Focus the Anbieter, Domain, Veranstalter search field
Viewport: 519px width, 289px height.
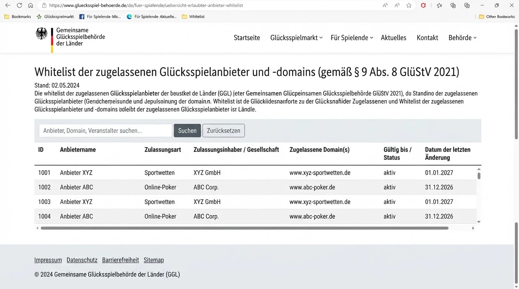click(x=105, y=131)
